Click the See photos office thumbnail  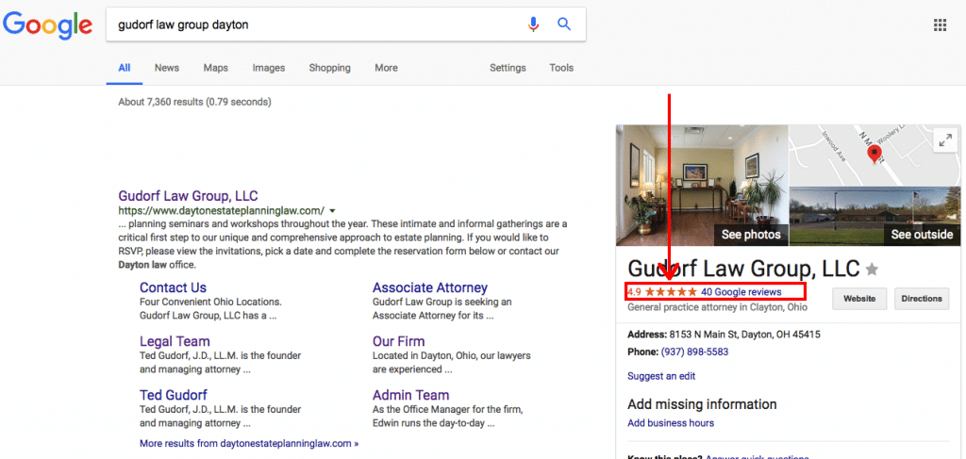pyautogui.click(x=701, y=186)
